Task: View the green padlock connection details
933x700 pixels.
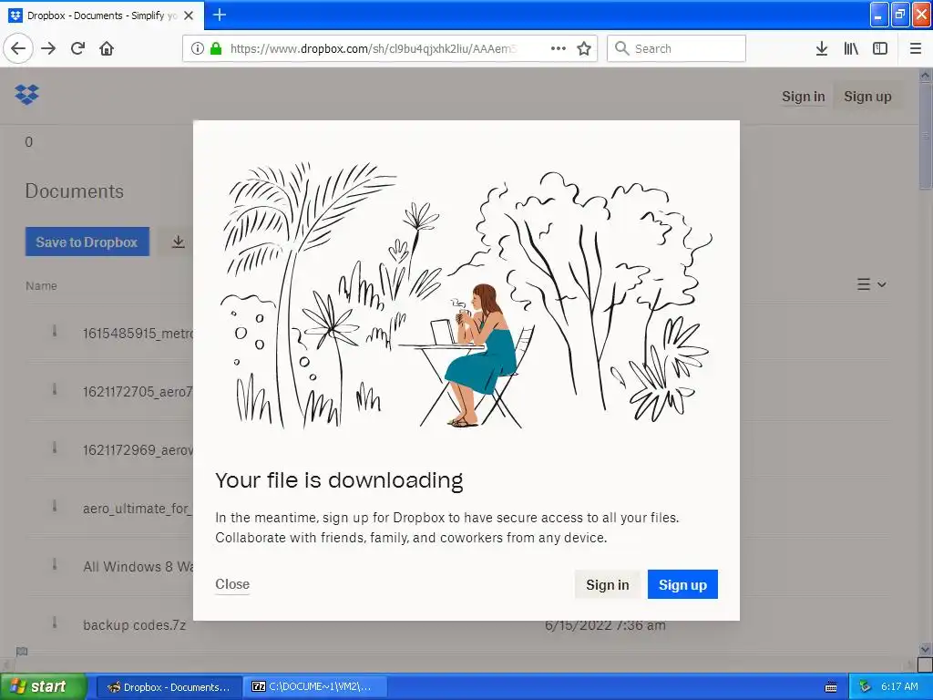Action: coord(216,48)
